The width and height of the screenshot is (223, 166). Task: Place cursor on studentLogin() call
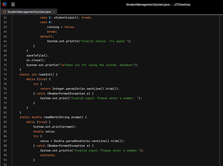[67, 17]
